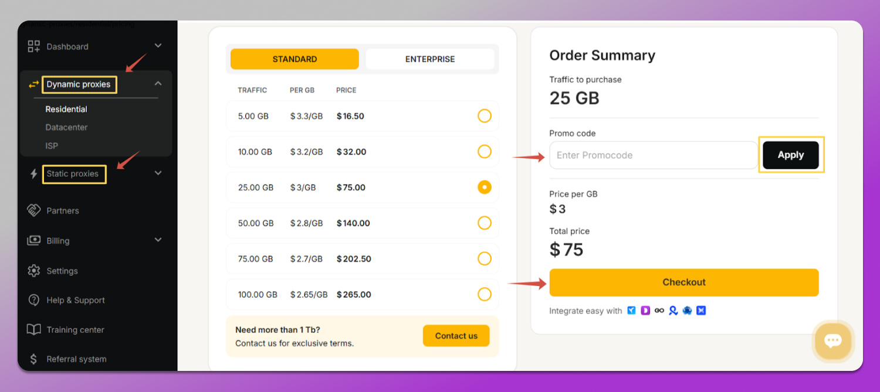Choose the 100.00 GB plan radio button

(x=484, y=294)
